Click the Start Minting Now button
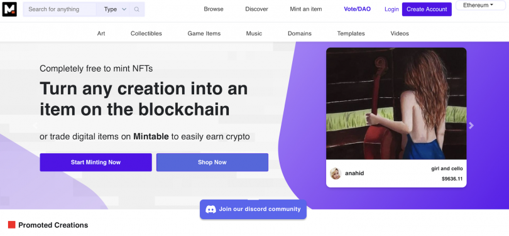Viewport: 509px width, 236px height. (x=96, y=163)
